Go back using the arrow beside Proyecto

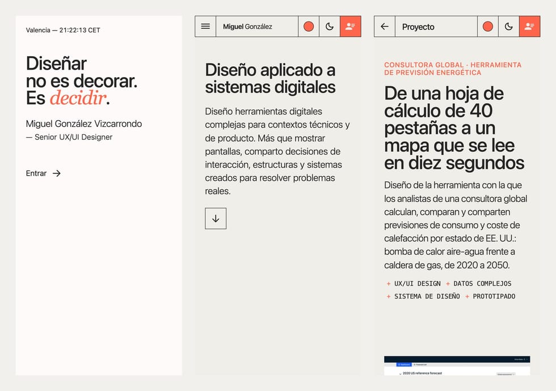point(385,26)
